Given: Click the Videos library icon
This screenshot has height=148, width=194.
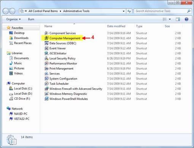Looking at the screenshot, I should tap(11, 73).
